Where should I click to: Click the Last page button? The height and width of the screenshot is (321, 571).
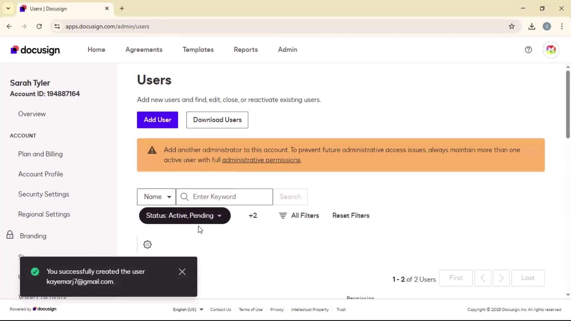point(528,278)
